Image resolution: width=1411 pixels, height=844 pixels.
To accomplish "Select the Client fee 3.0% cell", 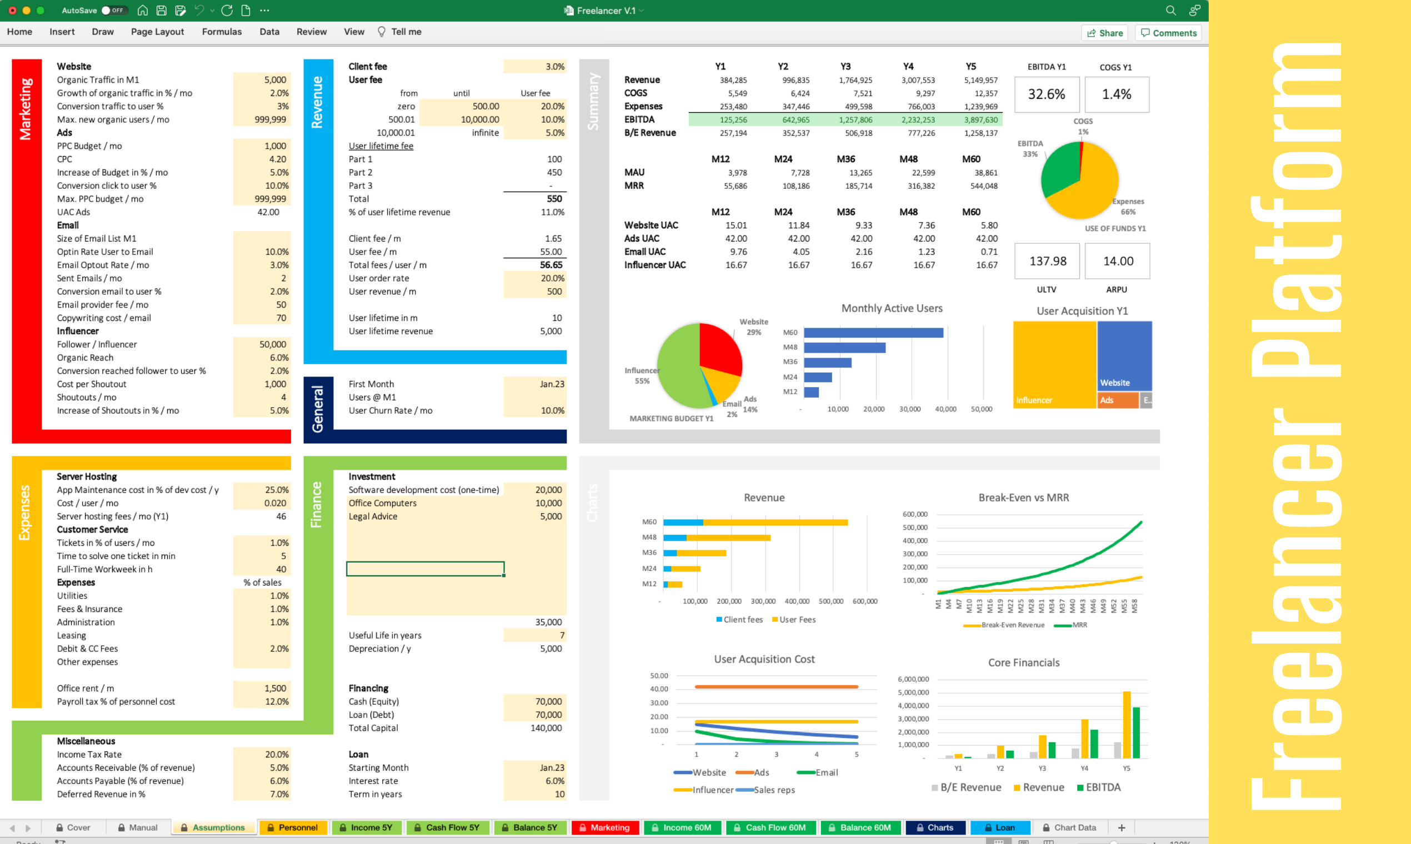I will 535,67.
